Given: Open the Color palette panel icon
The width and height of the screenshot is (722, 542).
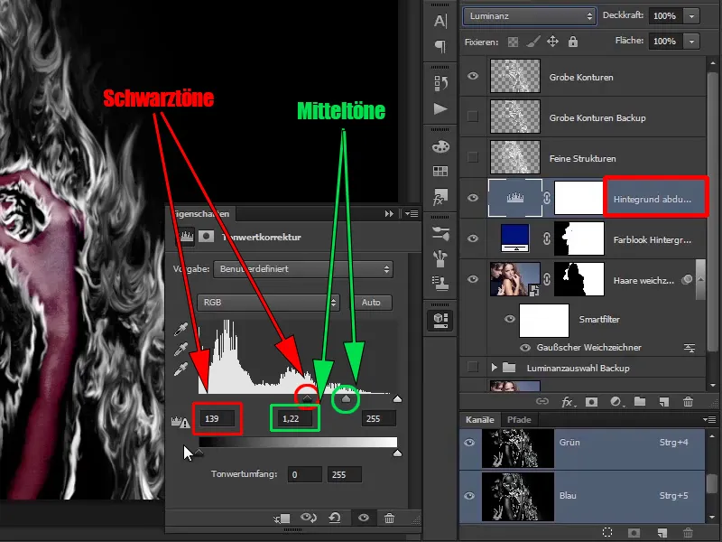Looking at the screenshot, I should pyautogui.click(x=440, y=147).
